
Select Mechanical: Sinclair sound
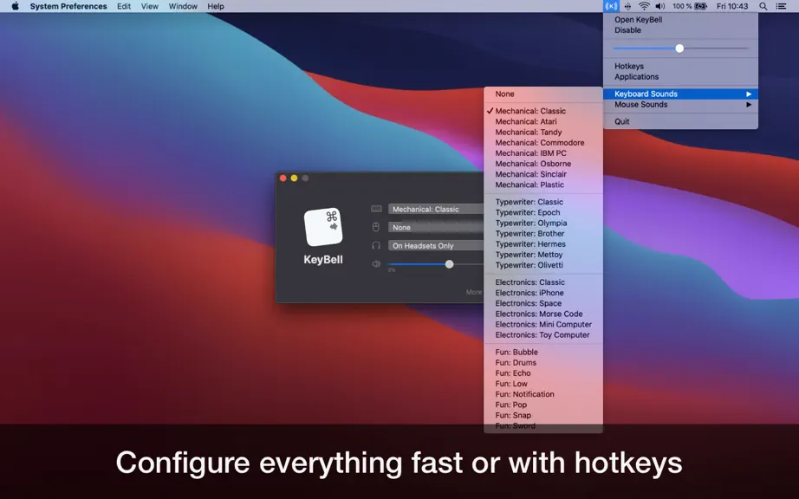coord(543,174)
